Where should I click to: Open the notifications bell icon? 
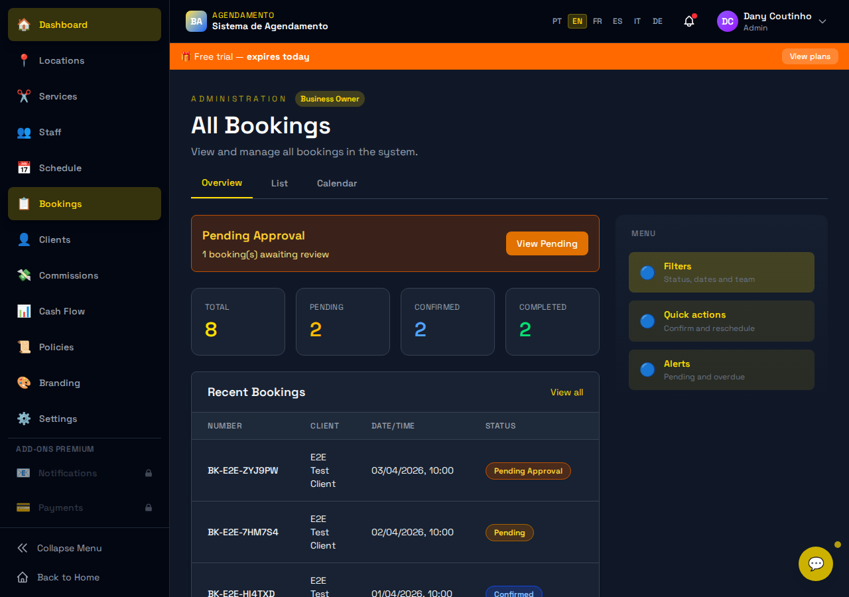pos(689,21)
